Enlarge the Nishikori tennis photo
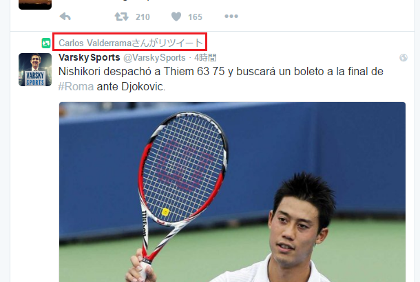The image size is (420, 282). pos(232,192)
